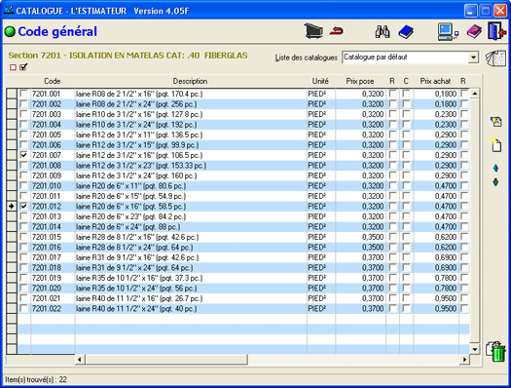Check the selection box for item 7201.015

point(23,237)
